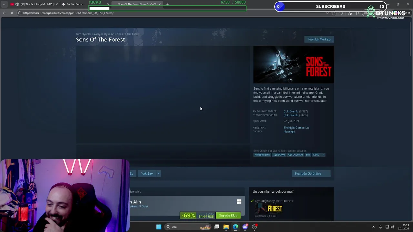Select the Korku tag
The image size is (413, 232).
click(x=316, y=155)
